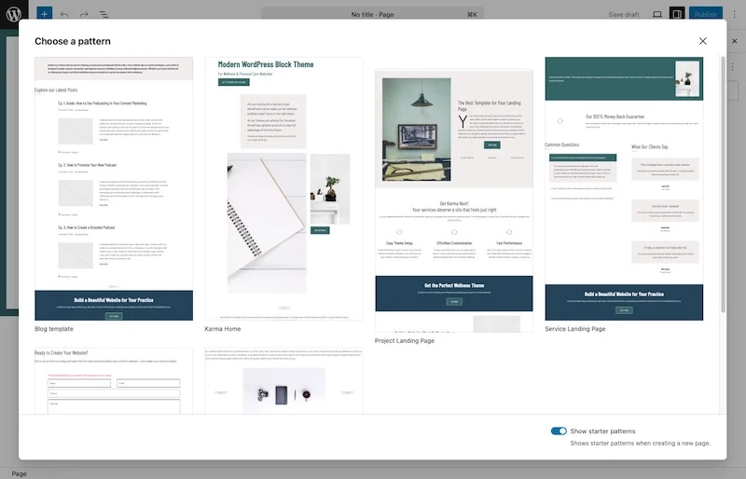Undo the last editor change
This screenshot has height=479, width=746.
coord(64,15)
